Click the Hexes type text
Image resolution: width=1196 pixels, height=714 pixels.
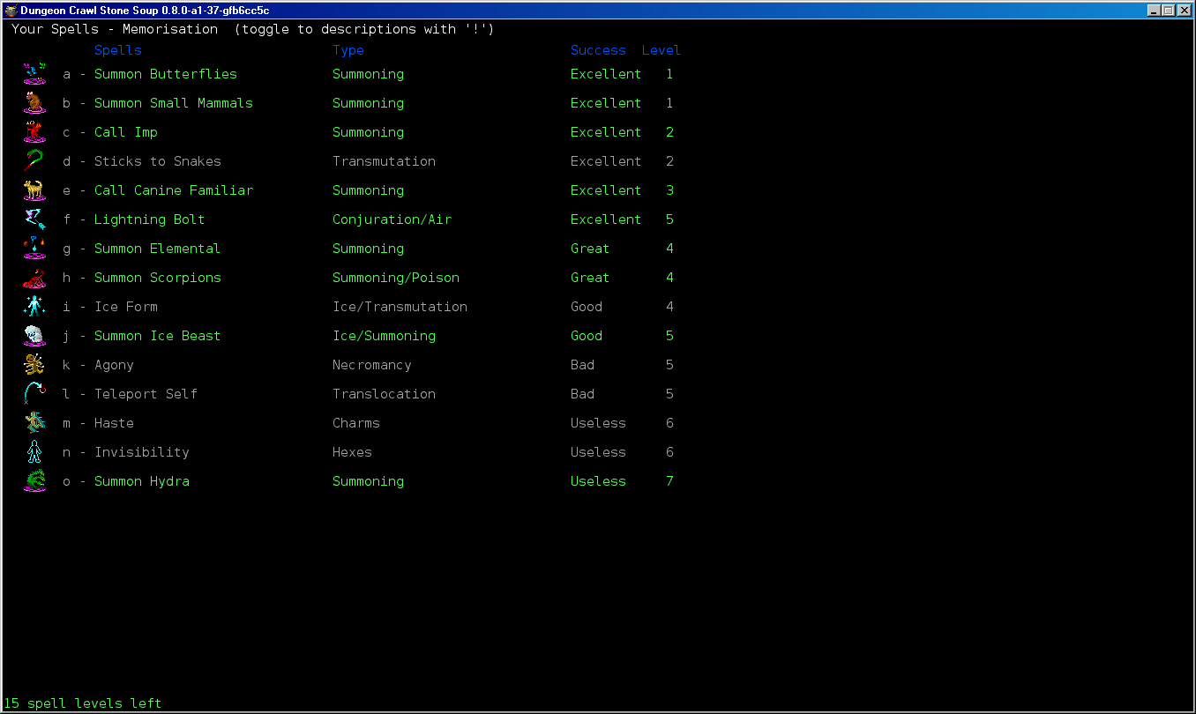352,452
